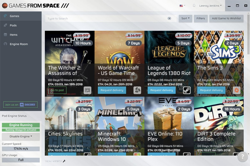Click the notification bell icon
This screenshot has width=250, height=166.
tap(194, 6)
